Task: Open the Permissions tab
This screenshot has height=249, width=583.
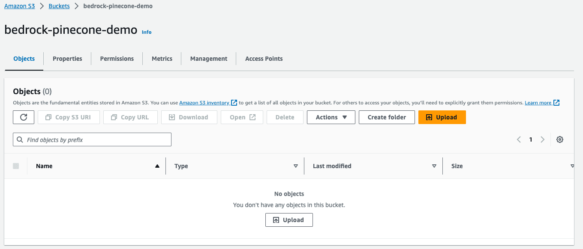Action: [117, 59]
